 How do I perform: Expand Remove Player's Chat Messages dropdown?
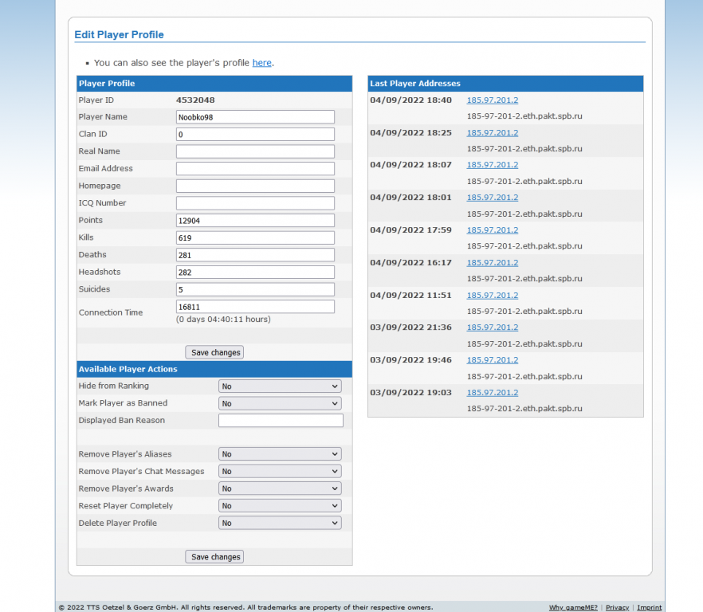(x=280, y=472)
